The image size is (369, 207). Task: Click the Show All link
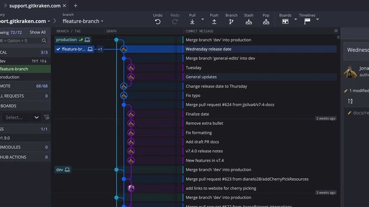click(37, 32)
